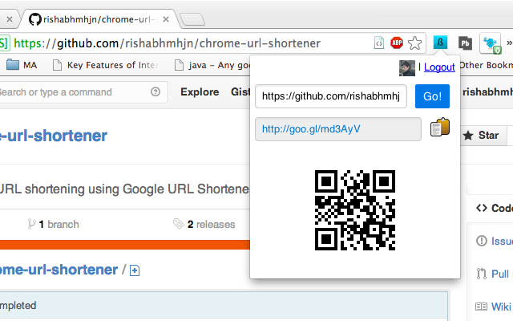Click the URL shortener extension icon
Viewport: 513px width, 321px height.
pos(440,43)
